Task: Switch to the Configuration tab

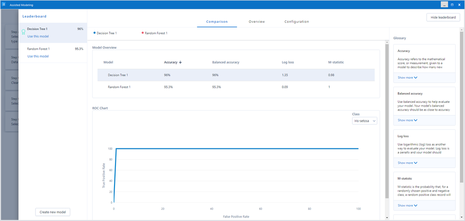Action: [297, 21]
